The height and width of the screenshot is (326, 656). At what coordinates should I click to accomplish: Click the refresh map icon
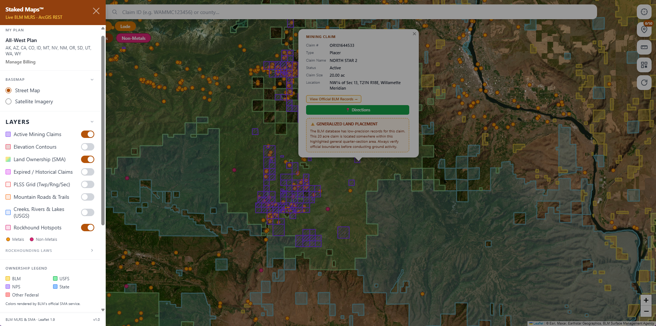pyautogui.click(x=644, y=83)
